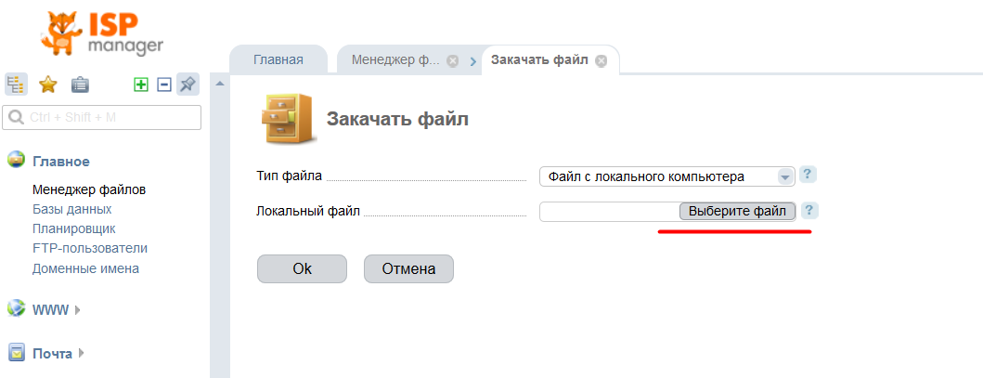
Task: Click the Закачать файл page heading
Action: tap(397, 119)
